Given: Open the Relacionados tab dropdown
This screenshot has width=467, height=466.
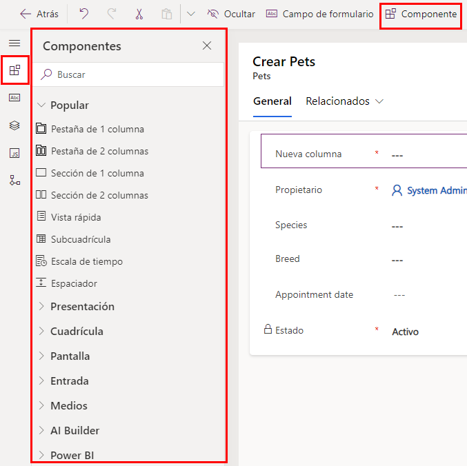Looking at the screenshot, I should (x=344, y=101).
